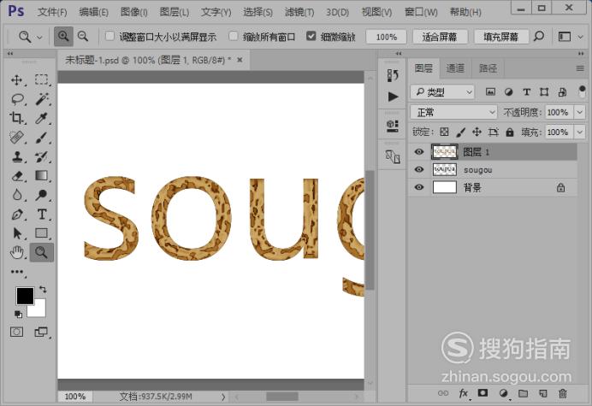Select the Blur tool
Image resolution: width=592 pixels, height=406 pixels.
[x=17, y=195]
